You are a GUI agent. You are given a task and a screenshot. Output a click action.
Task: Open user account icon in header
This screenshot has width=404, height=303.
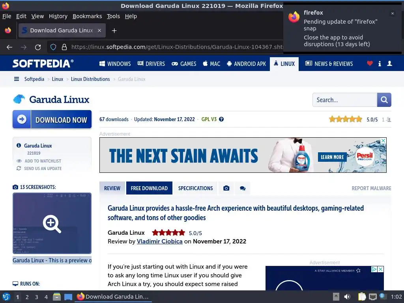(x=389, y=64)
